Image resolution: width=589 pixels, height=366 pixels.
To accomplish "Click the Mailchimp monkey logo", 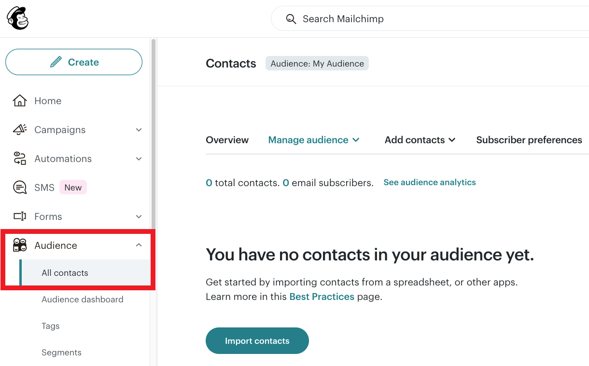I will 18,18.
